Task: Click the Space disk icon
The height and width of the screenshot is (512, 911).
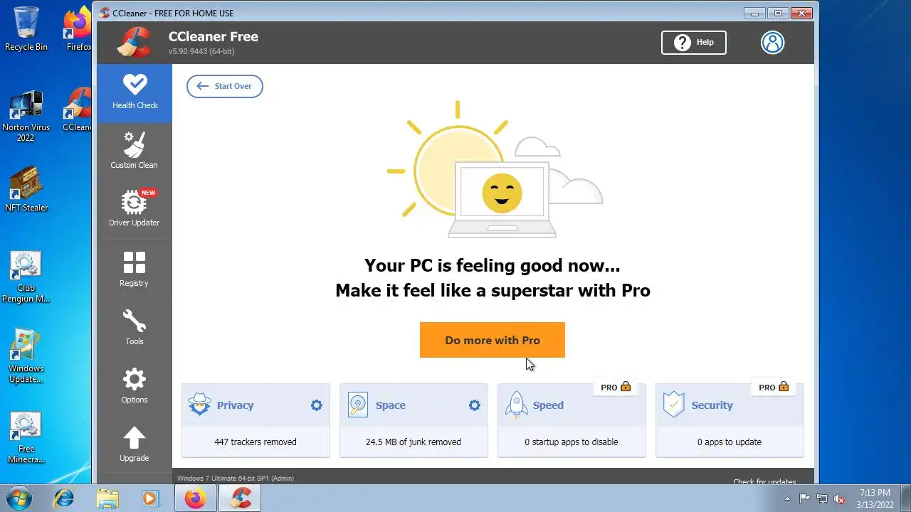Action: coord(357,405)
